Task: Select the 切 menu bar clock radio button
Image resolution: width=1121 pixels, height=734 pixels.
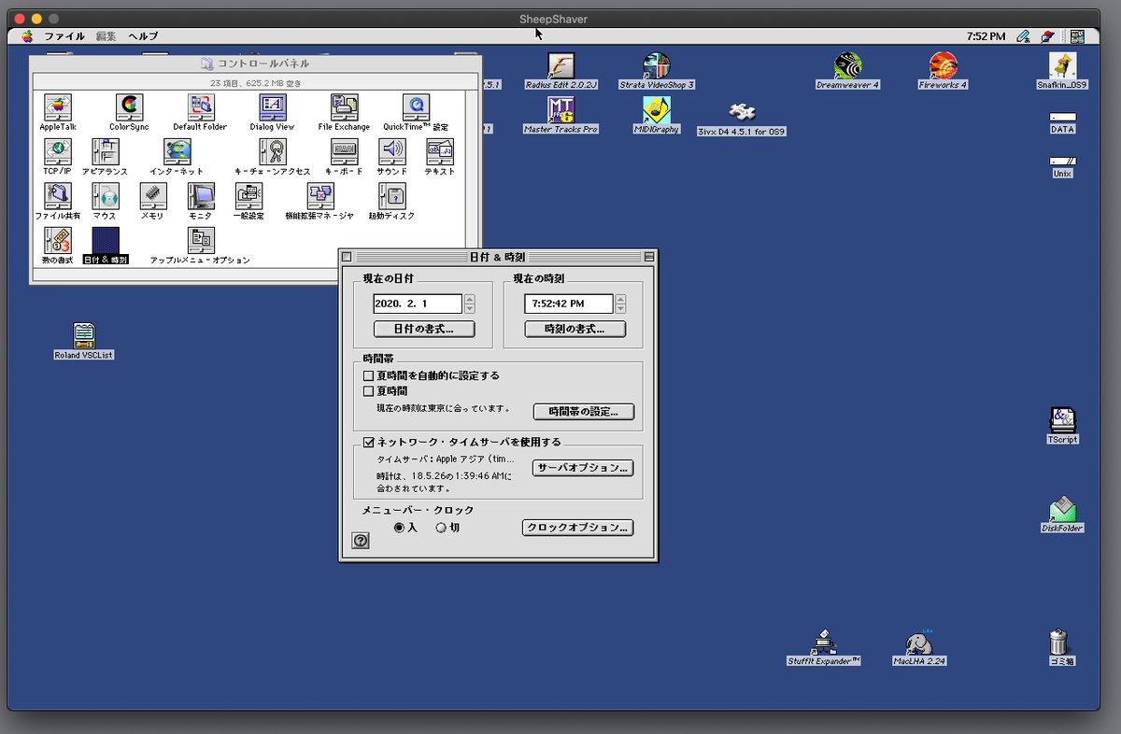Action: [x=441, y=528]
